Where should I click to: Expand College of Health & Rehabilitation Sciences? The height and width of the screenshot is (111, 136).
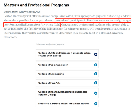[x=67, y=93]
